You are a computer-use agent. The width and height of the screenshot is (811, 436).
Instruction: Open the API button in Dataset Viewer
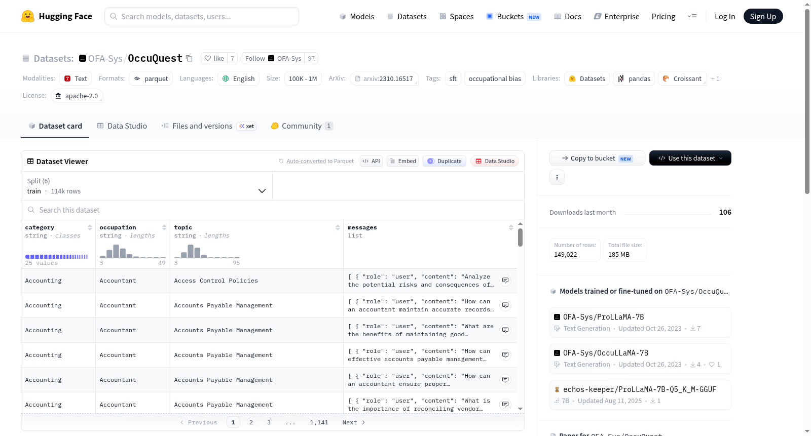(371, 161)
